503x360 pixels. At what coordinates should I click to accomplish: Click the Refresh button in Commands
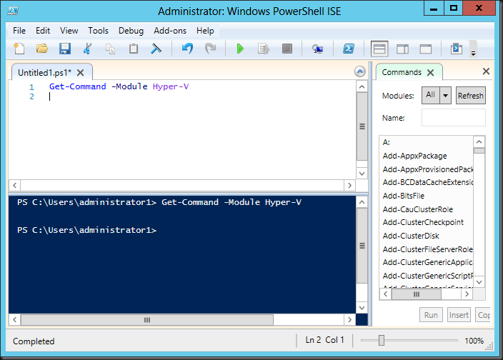pyautogui.click(x=471, y=96)
